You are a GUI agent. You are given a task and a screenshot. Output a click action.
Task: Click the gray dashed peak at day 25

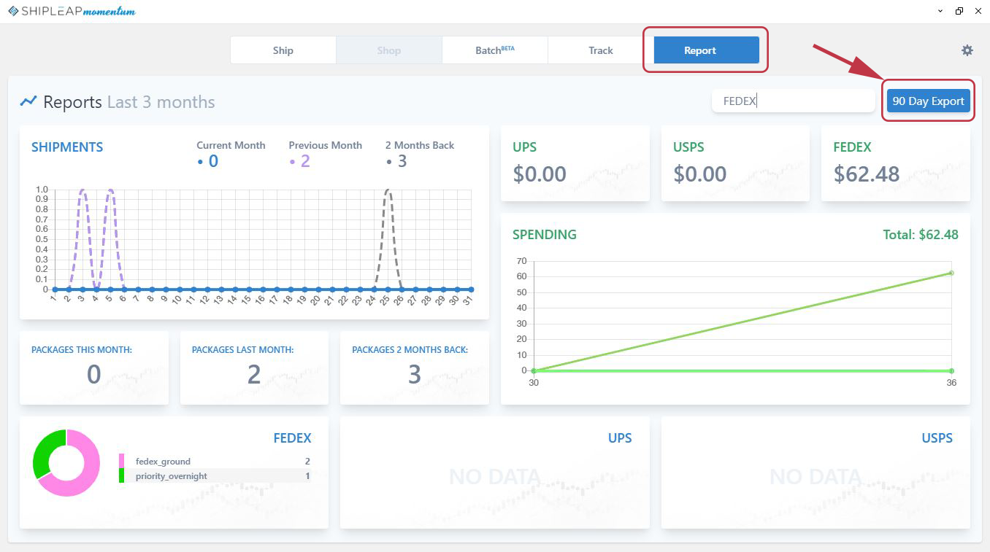click(388, 190)
